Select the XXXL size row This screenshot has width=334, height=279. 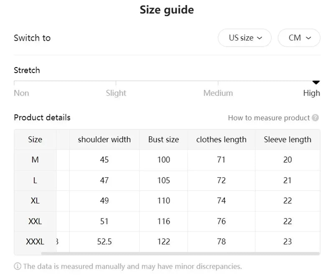click(x=35, y=241)
